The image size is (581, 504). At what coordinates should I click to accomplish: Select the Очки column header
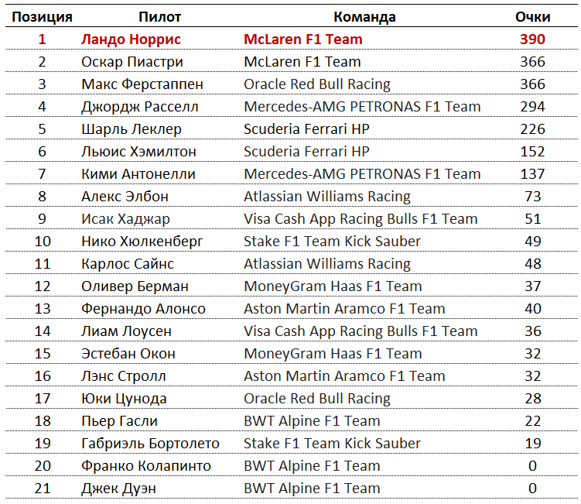tap(532, 17)
